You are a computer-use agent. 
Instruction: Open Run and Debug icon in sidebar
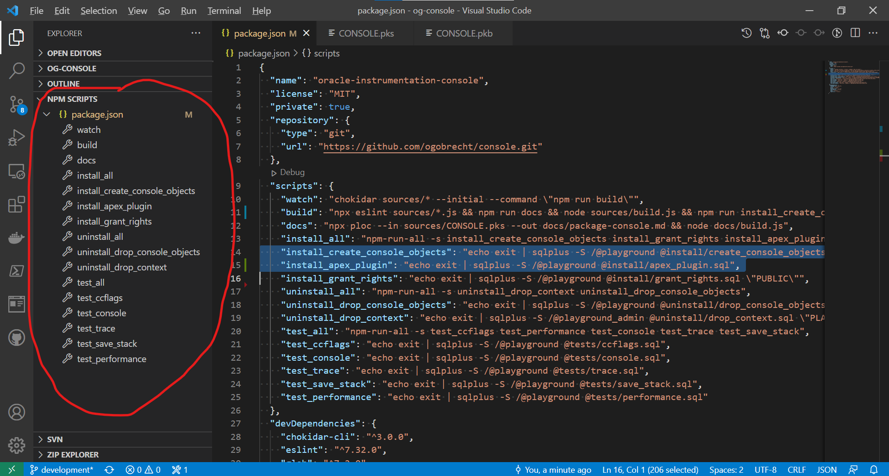point(17,138)
